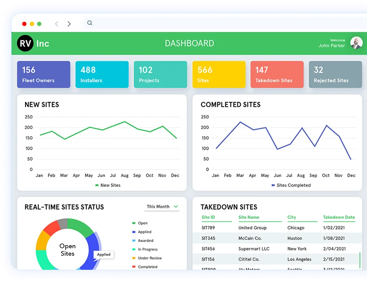The image size is (367, 283).
Task: Open the 102 Projects card
Action: click(x=160, y=74)
